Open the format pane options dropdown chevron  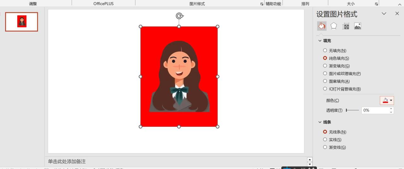point(384,14)
